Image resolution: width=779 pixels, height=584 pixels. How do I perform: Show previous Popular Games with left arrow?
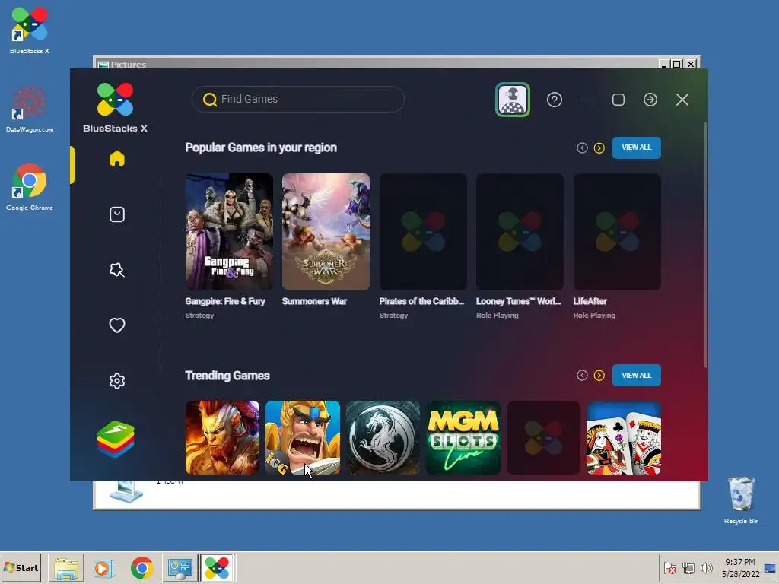tap(582, 148)
